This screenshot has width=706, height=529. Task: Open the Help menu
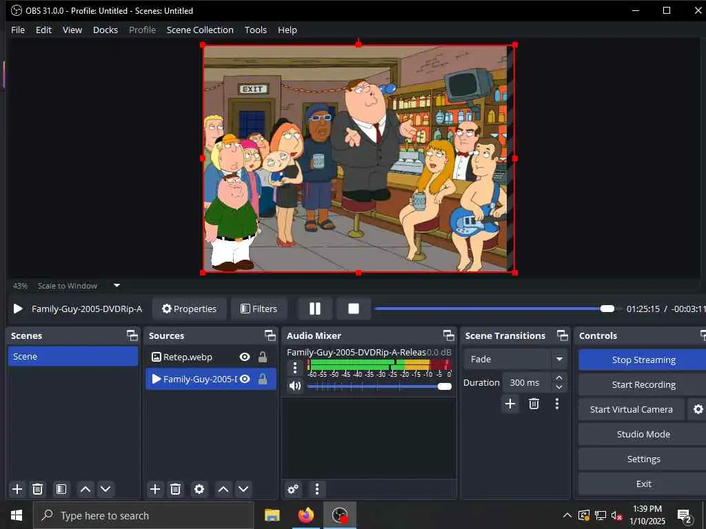(x=288, y=30)
